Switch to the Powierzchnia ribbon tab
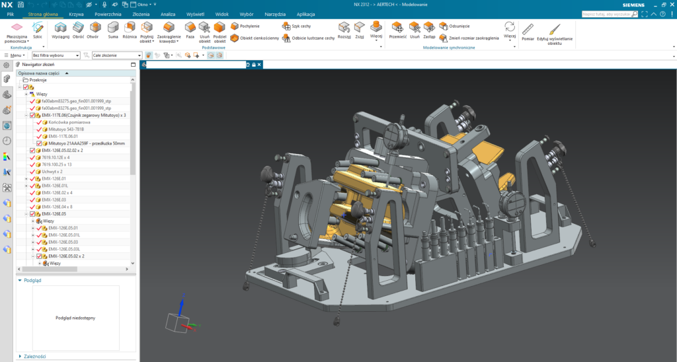The image size is (677, 362). (x=108, y=15)
